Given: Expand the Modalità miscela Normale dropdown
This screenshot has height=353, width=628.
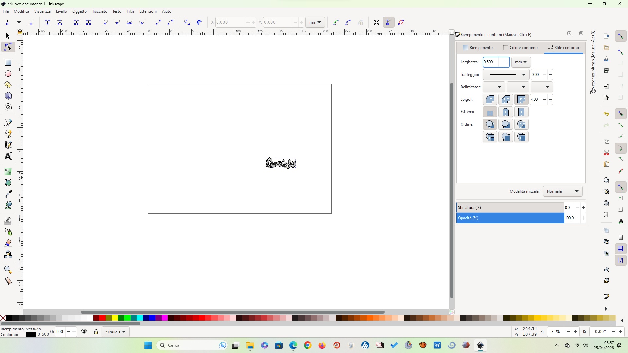Looking at the screenshot, I should [x=562, y=191].
